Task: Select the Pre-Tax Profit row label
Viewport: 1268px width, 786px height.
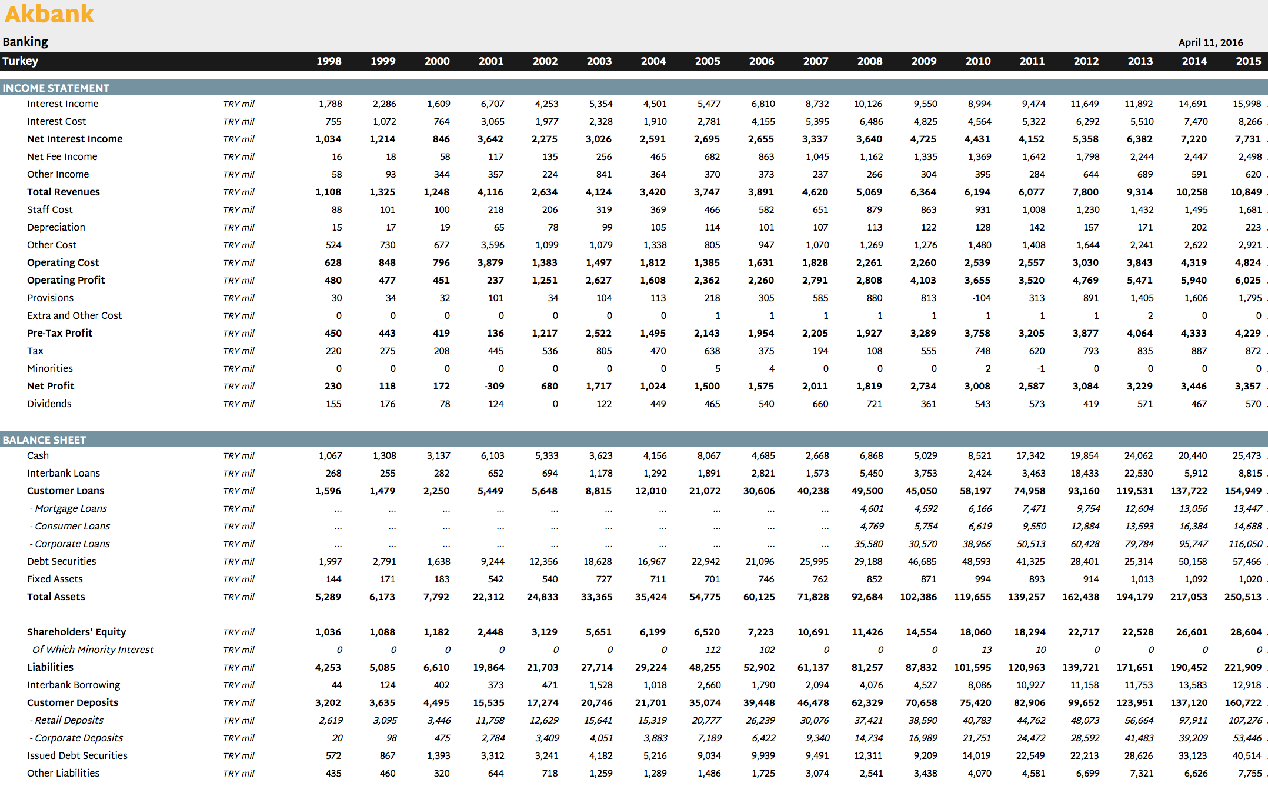Action: tap(60, 333)
